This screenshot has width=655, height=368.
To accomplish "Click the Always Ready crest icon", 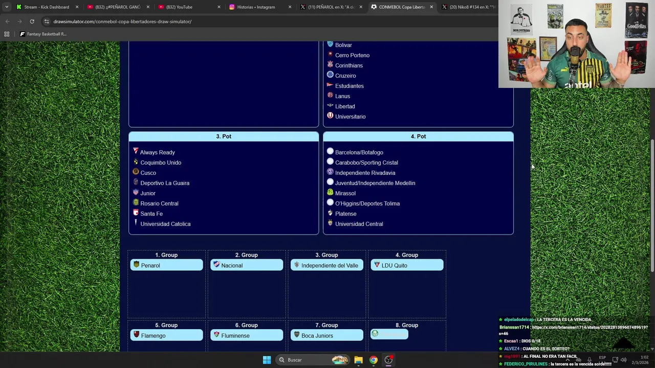I will tap(136, 151).
